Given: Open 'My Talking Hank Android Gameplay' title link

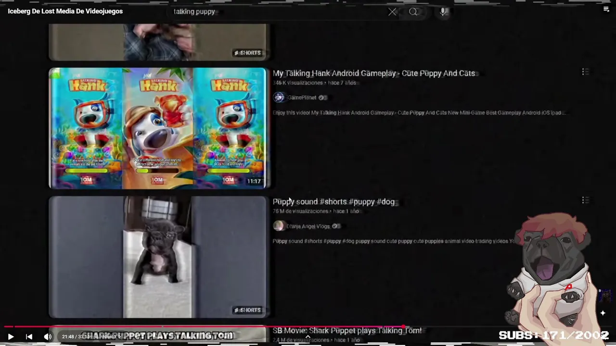Looking at the screenshot, I should coord(374,73).
